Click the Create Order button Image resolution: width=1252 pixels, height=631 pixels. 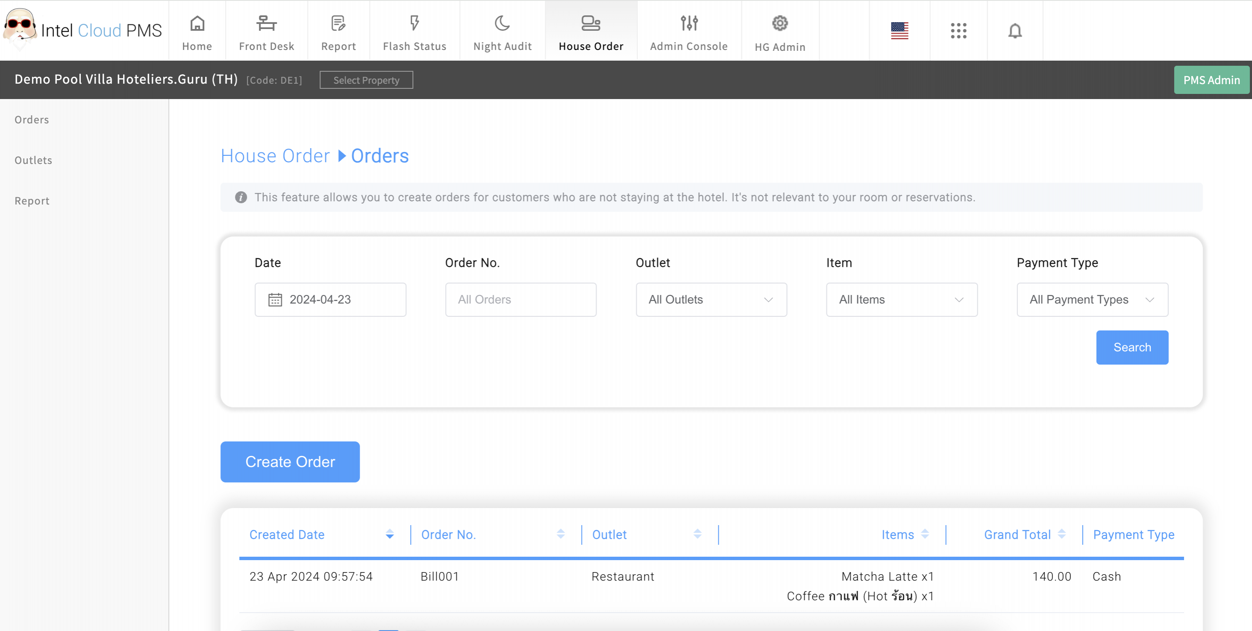point(290,462)
